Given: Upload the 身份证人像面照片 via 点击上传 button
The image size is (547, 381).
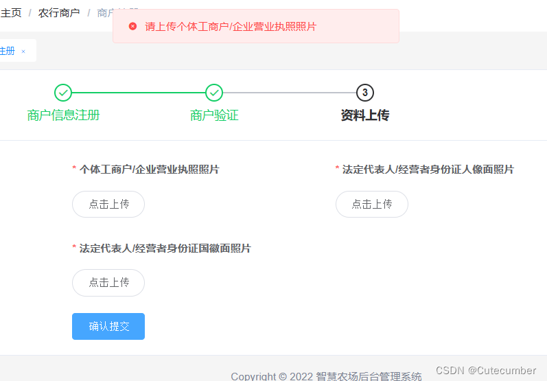Looking at the screenshot, I should (372, 204).
